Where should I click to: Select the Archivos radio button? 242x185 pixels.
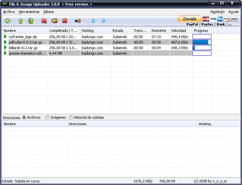pos(24,117)
